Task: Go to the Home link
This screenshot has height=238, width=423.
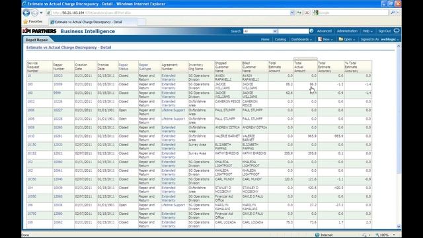Action: 265,40
